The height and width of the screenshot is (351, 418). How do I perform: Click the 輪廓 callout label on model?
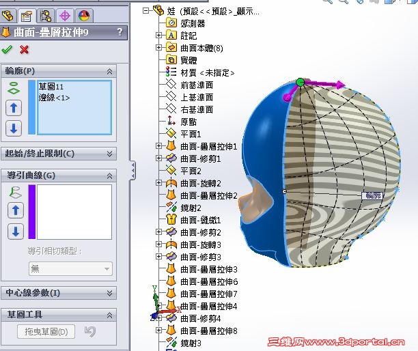[x=372, y=196]
